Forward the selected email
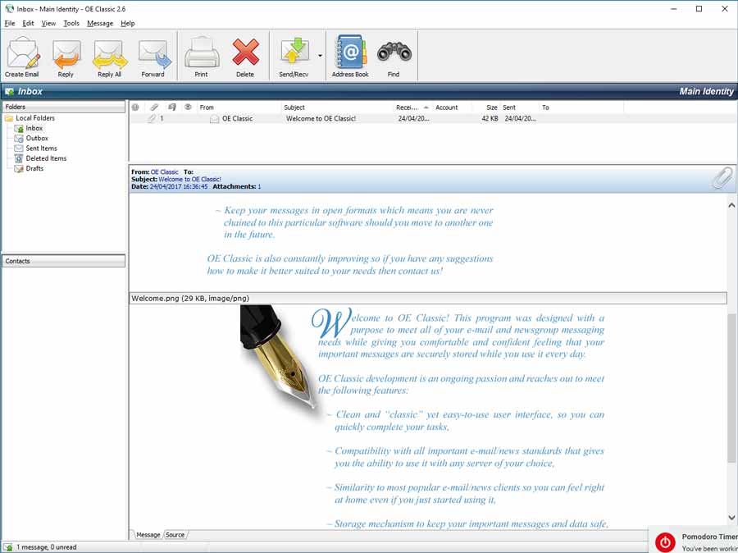Viewport: 738px width, 553px height. 153,57
